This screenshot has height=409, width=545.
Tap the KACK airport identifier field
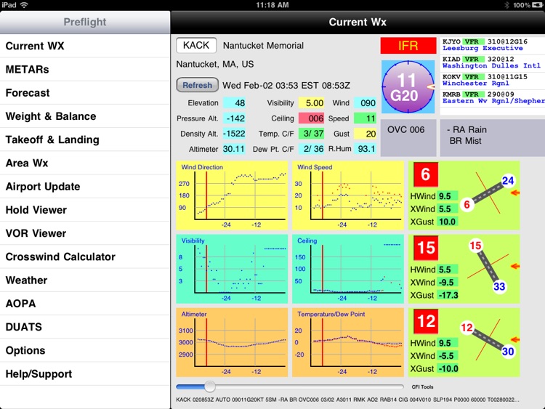(196, 46)
